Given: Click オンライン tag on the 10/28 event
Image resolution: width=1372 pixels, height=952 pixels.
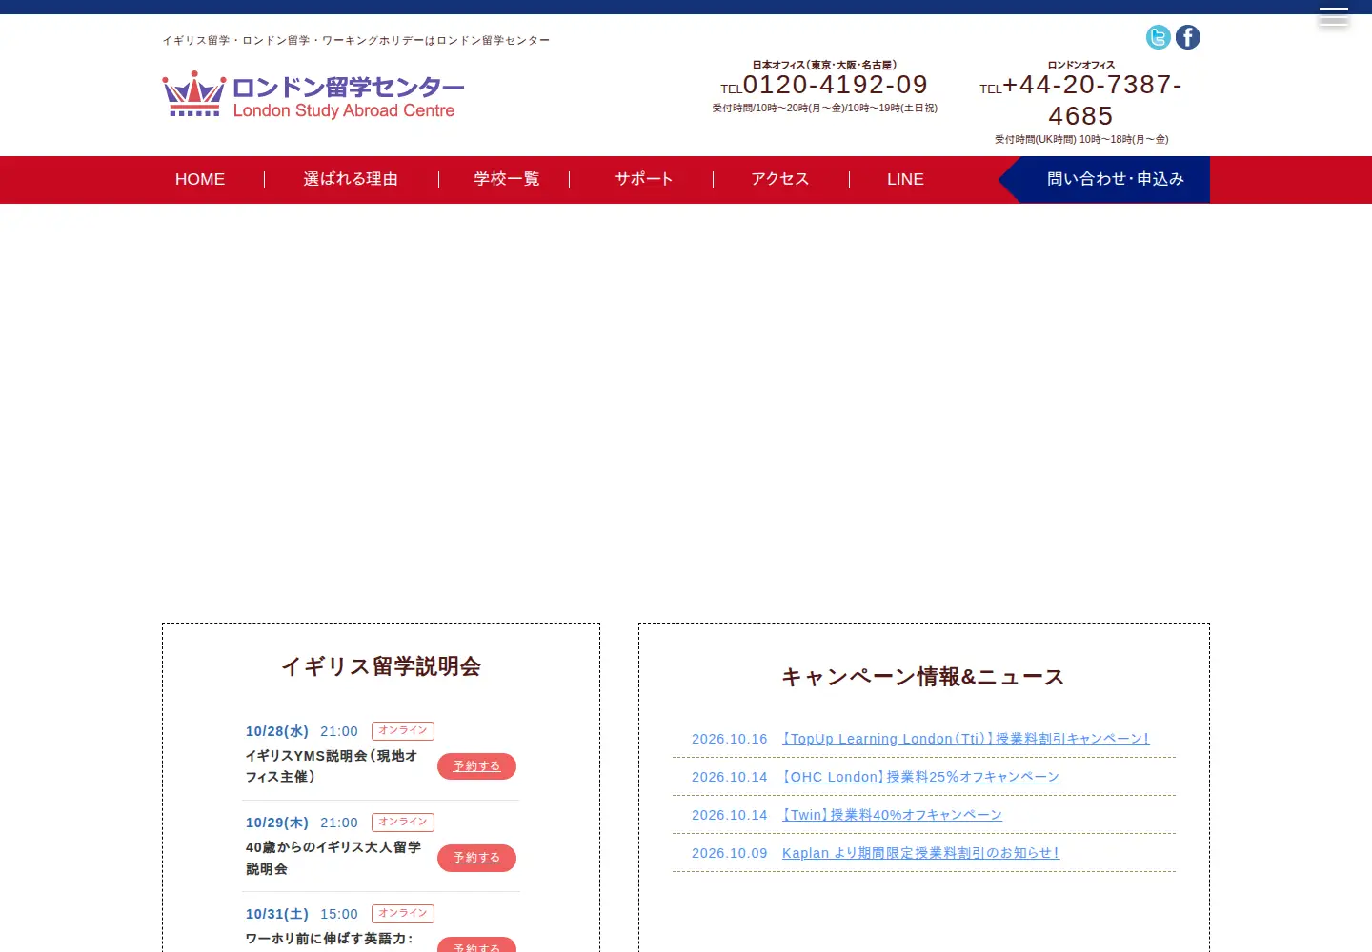Looking at the screenshot, I should 403,731.
